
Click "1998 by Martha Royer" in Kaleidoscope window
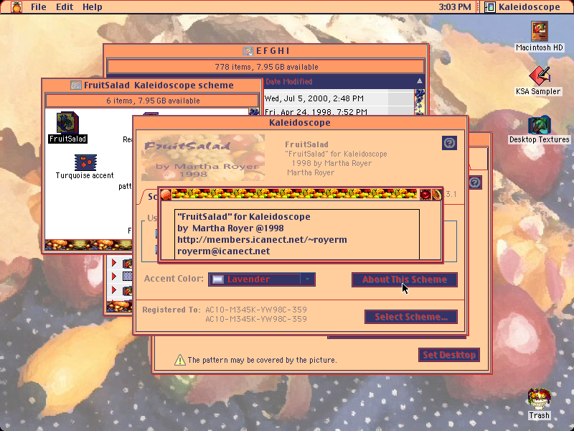(331, 163)
